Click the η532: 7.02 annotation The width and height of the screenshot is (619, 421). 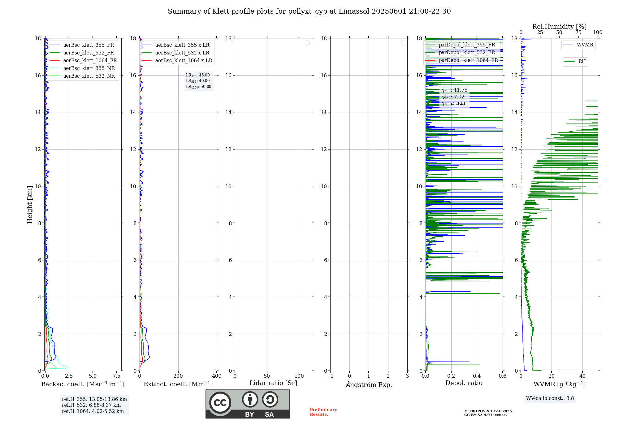point(453,97)
